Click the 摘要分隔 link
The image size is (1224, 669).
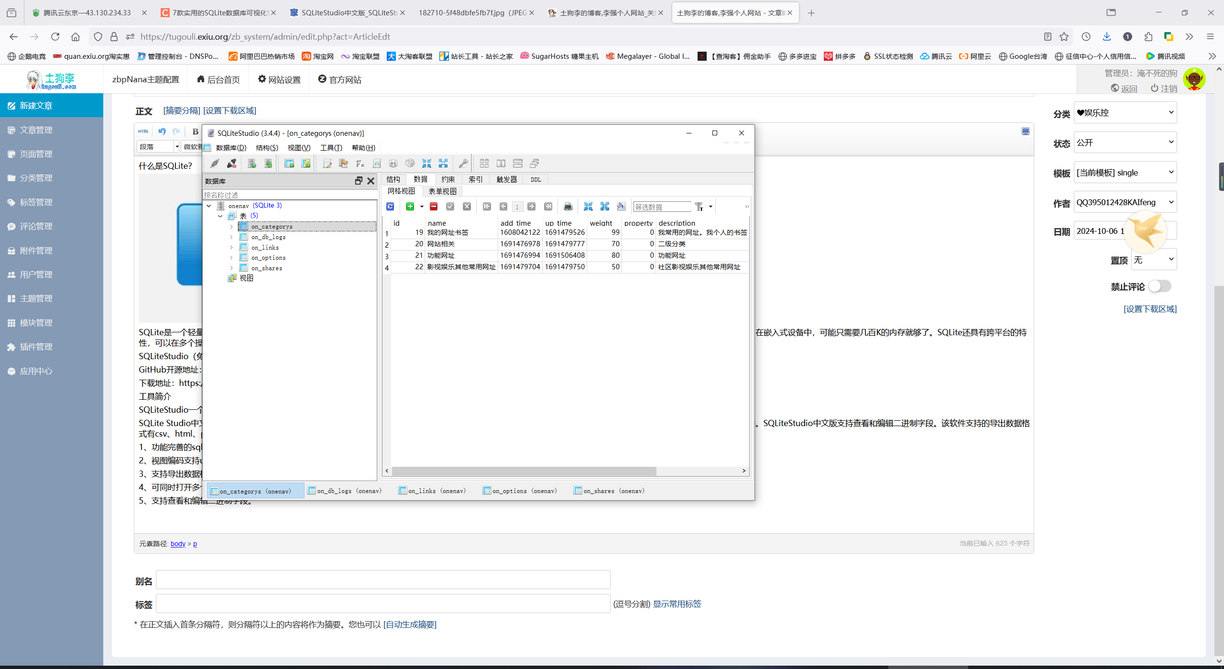pyautogui.click(x=182, y=110)
